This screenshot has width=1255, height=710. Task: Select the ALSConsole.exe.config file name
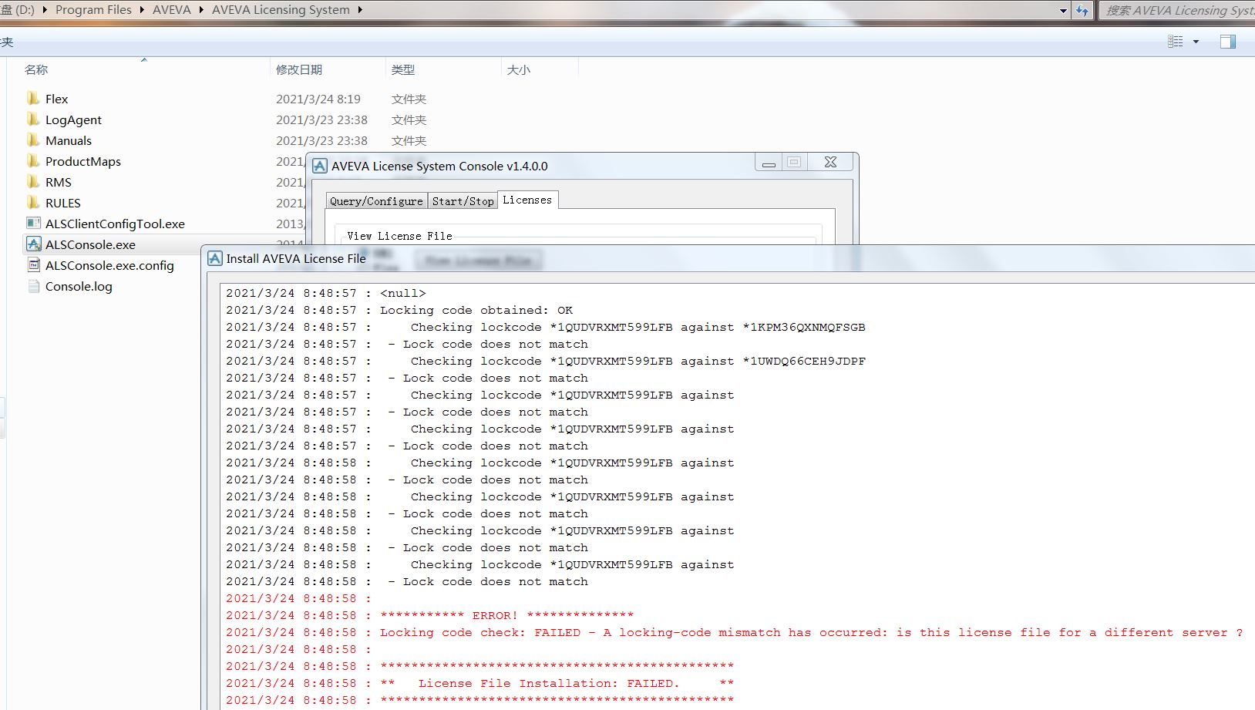[109, 265]
